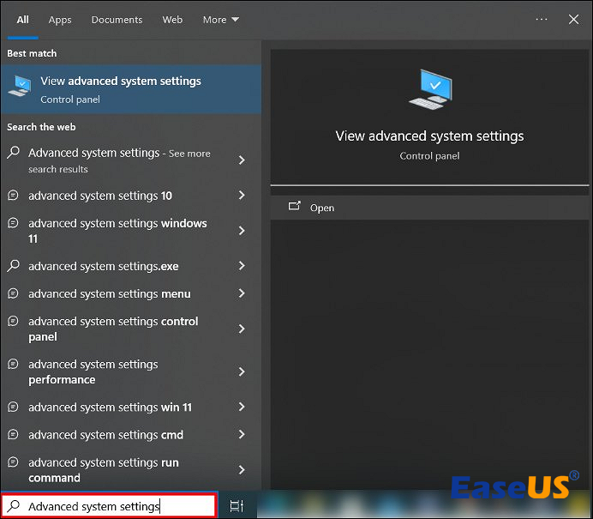
Task: Open the More dropdown filter
Action: (220, 20)
